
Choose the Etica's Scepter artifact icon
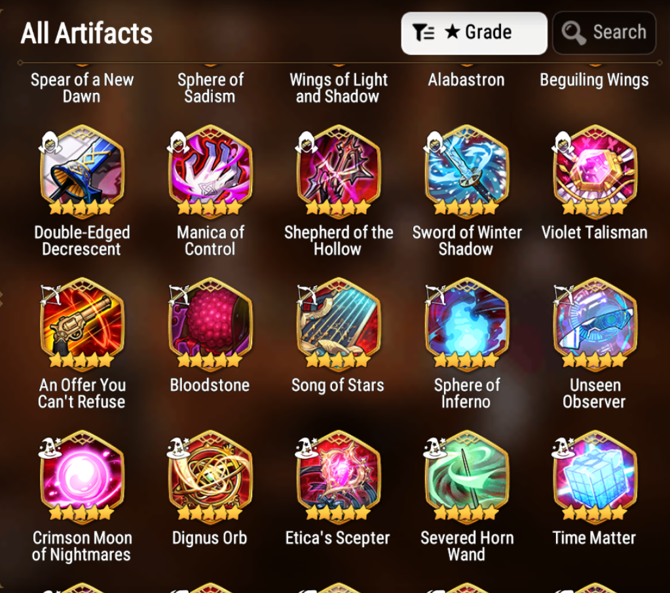[x=338, y=476]
